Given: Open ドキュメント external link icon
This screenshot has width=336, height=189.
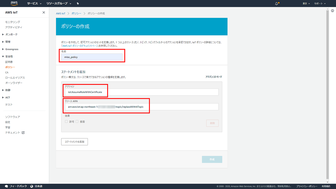Looking at the screenshot, I should [x=23, y=133].
